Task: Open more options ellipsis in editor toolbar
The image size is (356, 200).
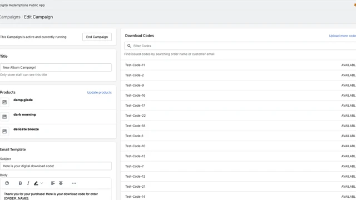Action: pos(74,183)
